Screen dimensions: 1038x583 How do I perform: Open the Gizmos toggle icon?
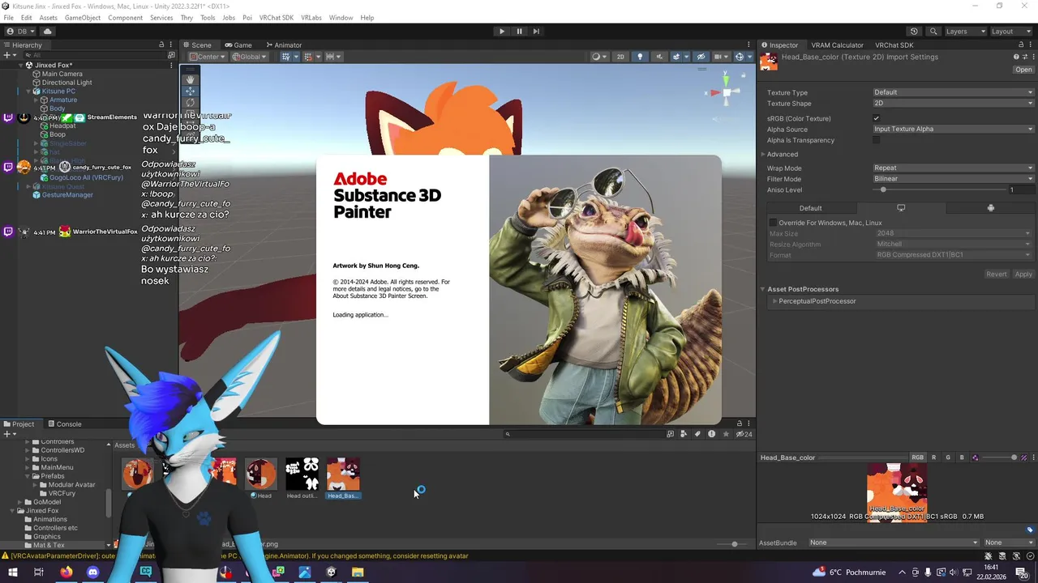[x=740, y=57]
